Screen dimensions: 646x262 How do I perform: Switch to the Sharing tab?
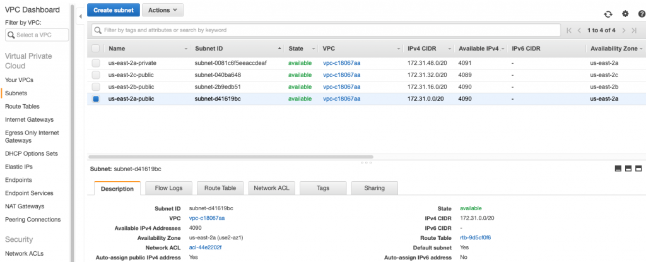click(x=375, y=188)
